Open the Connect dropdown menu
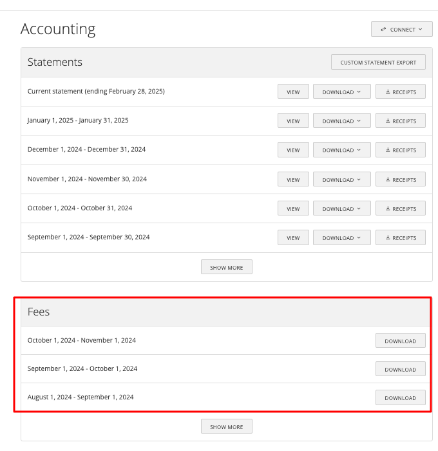The height and width of the screenshot is (451, 438). click(x=401, y=29)
